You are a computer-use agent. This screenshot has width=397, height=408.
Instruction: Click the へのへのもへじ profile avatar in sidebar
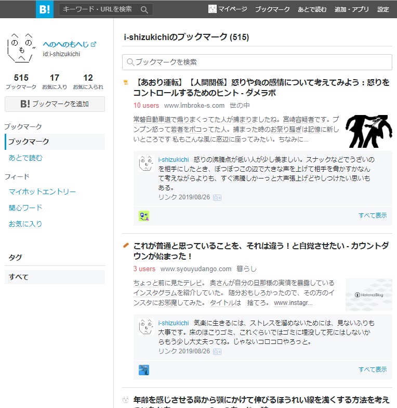(x=21, y=48)
